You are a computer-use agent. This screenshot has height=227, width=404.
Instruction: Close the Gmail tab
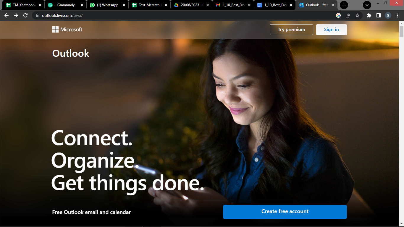tap(249, 5)
